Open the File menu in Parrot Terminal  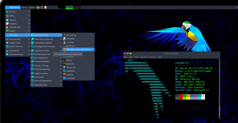click(126, 57)
